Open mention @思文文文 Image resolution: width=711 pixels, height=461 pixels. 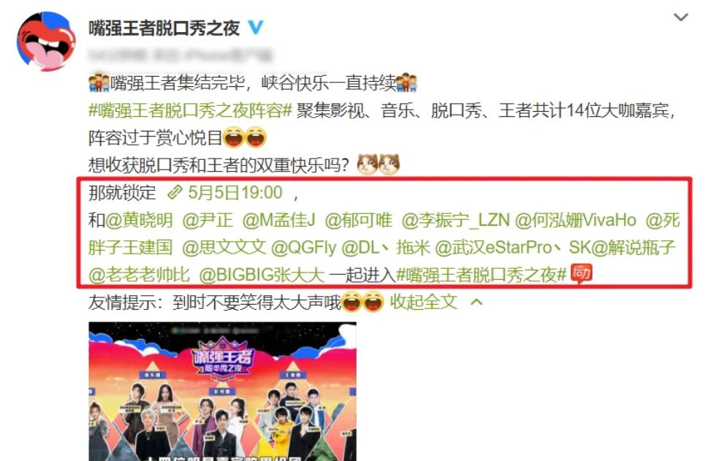click(224, 248)
